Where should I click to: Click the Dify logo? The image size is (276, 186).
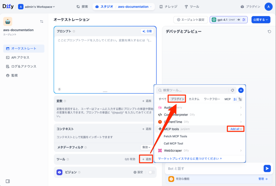point(8,6)
